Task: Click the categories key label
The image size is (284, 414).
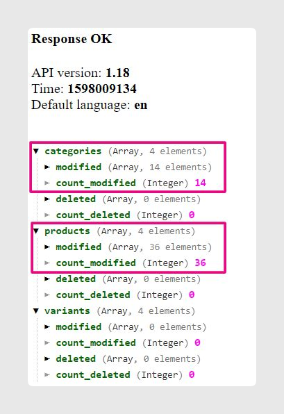Action: click(x=73, y=151)
